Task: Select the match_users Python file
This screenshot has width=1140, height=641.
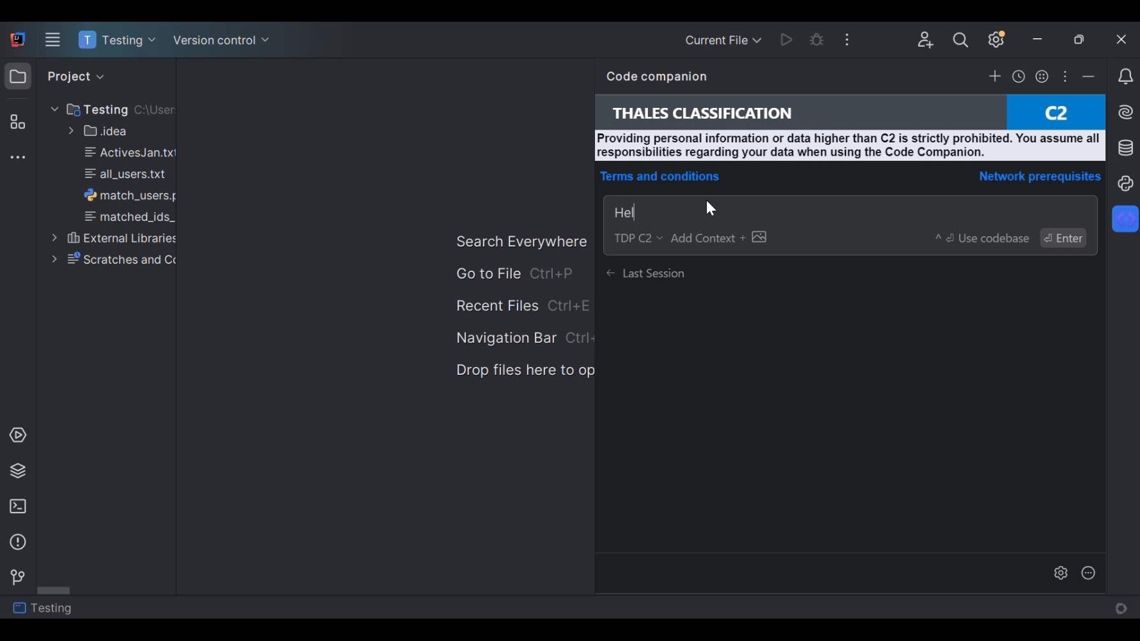Action: pyautogui.click(x=130, y=195)
